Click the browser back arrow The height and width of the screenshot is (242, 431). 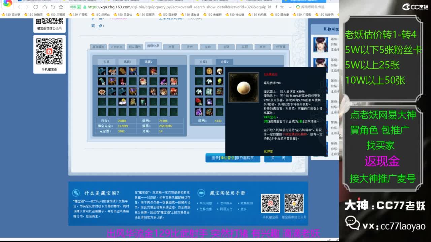pos(20,7)
